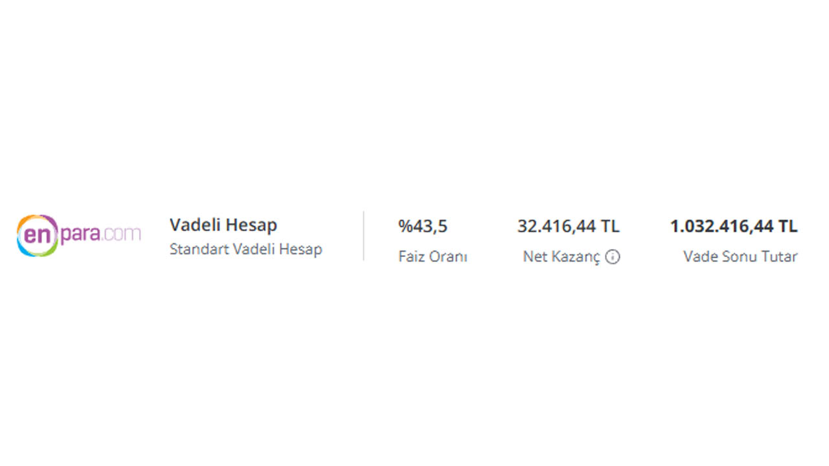Screen dimensions: 829x466
Task: Click the Standart Vadeli Hesap subtitle
Action: tap(246, 249)
